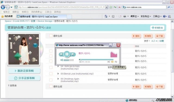Toggle repeat all playback icon
Screen dimensions: 174x102
click(x=112, y=62)
